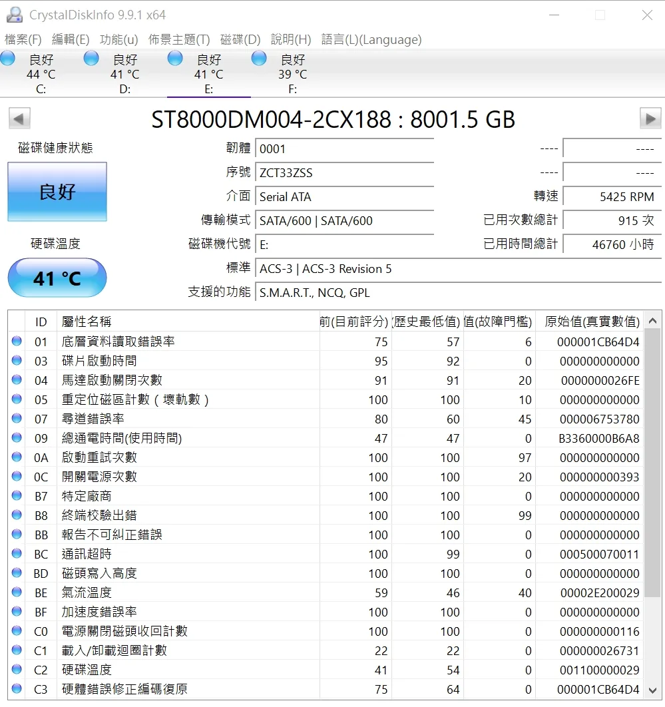Image resolution: width=665 pixels, height=707 pixels.
Task: Click status orb for attribute C2 row
Action: 17,669
